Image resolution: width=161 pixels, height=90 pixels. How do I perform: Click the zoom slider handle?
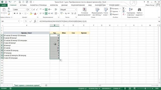pyautogui.click(x=145, y=88)
